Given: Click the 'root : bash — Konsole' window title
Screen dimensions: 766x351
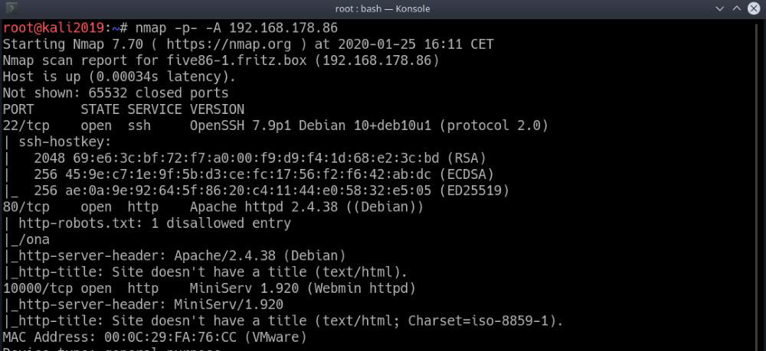Looking at the screenshot, I should (383, 9).
